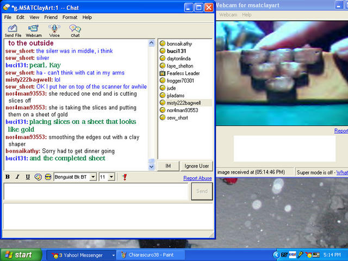Viewport: 348px width, 261px height.
Task: Click the 5:14 PM system clock
Action: tap(332, 255)
